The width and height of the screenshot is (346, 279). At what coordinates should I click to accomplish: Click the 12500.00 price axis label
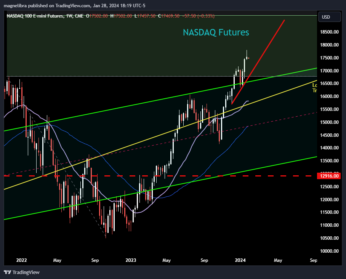[x=329, y=186]
